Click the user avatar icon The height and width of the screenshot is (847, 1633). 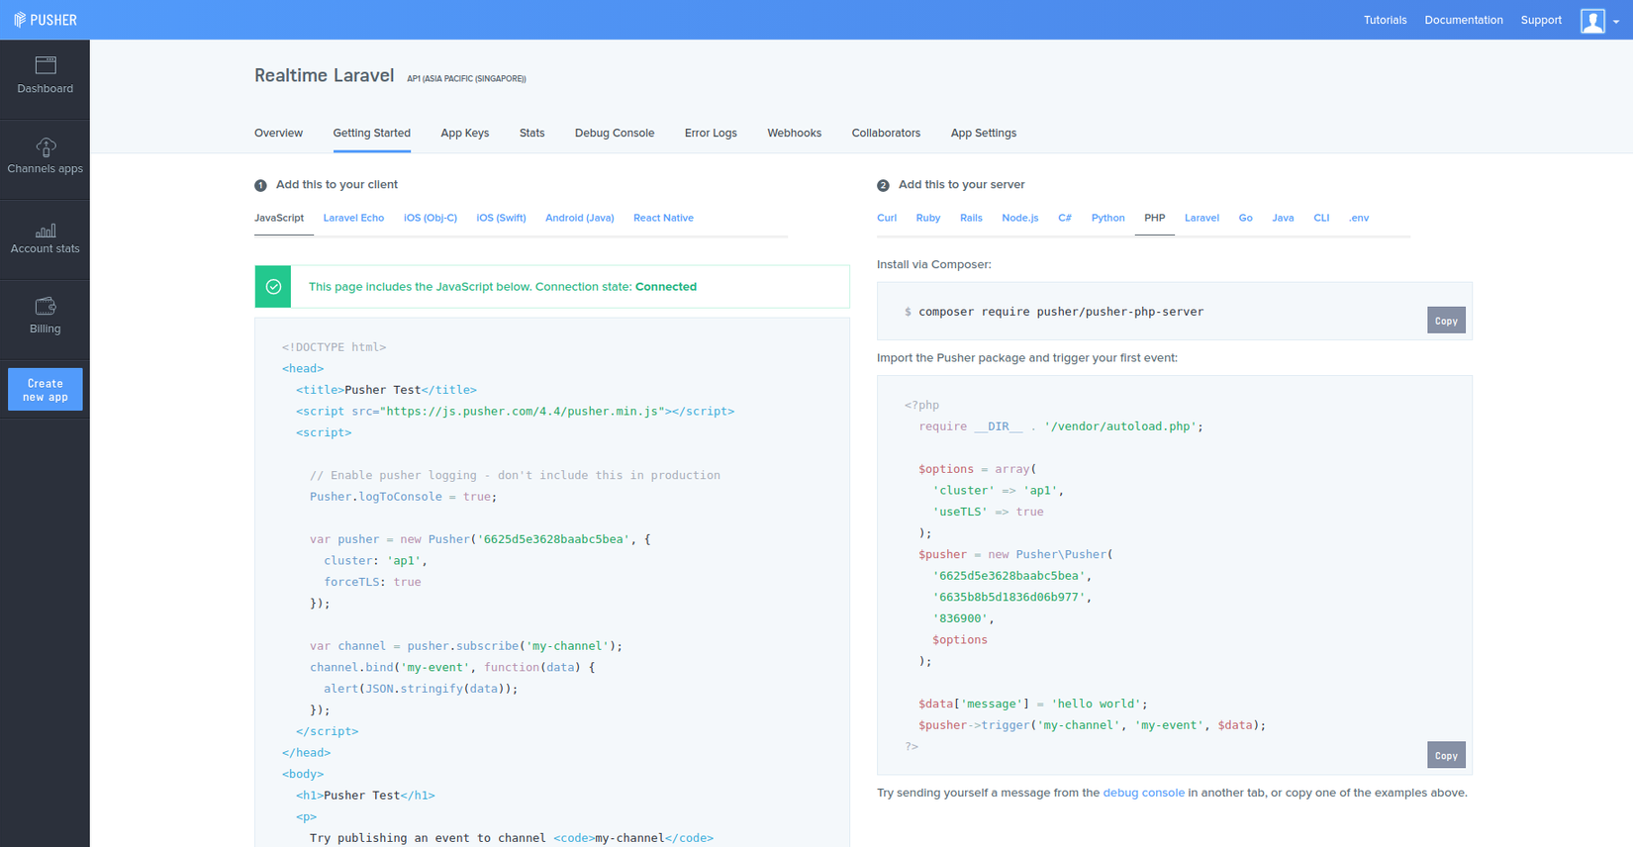pyautogui.click(x=1592, y=21)
